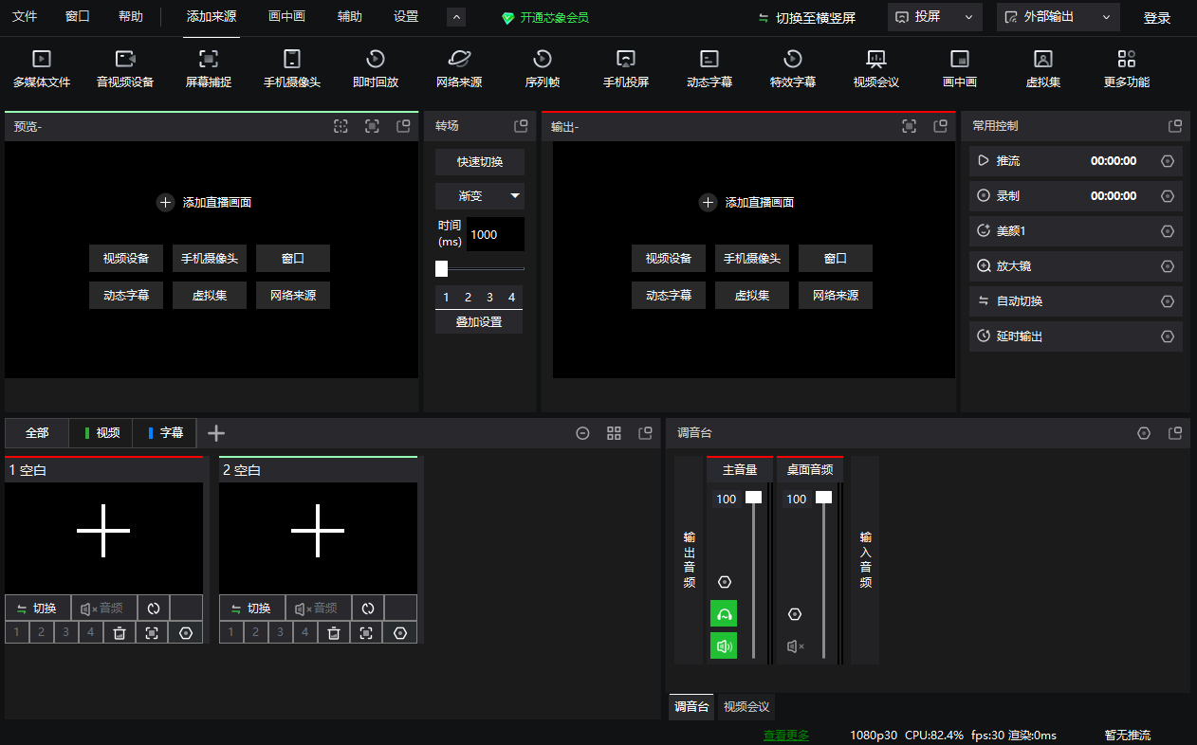Switch scene list to grid view
The image size is (1197, 745).
coord(614,433)
